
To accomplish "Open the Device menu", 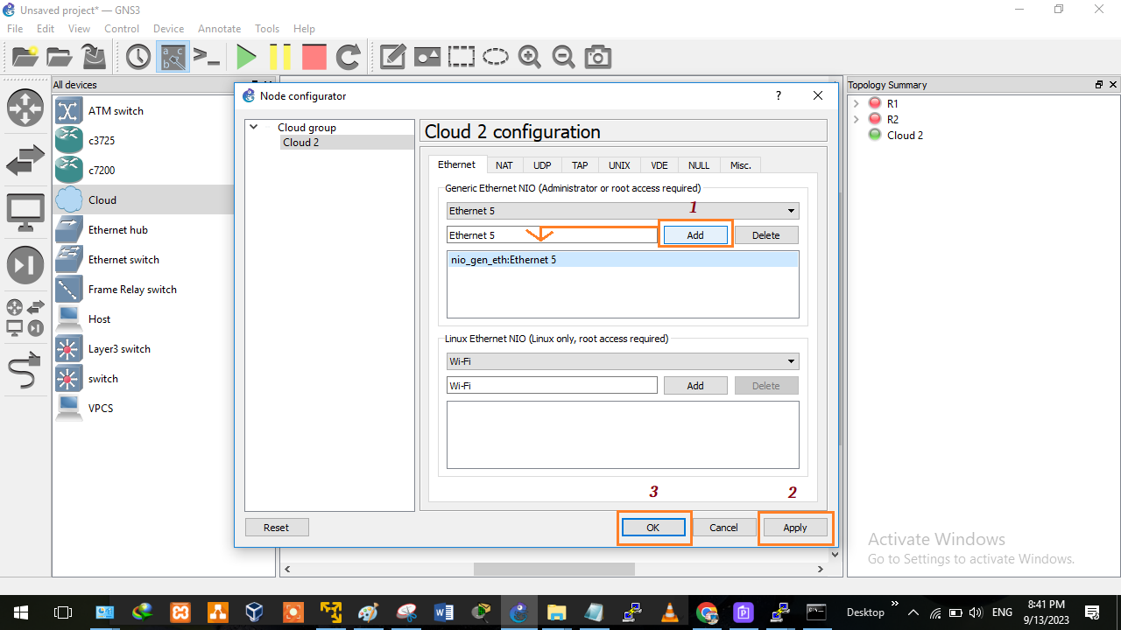I will click(x=168, y=29).
